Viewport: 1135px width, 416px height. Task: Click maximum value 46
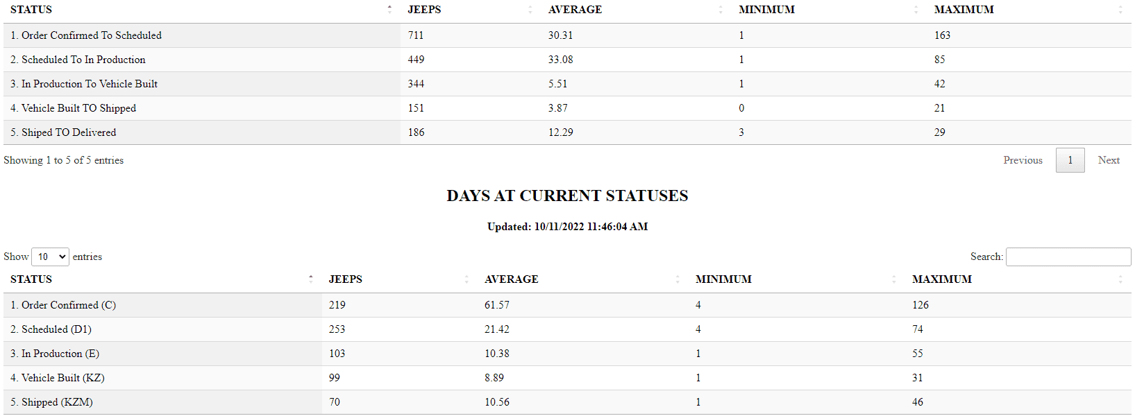click(x=917, y=402)
